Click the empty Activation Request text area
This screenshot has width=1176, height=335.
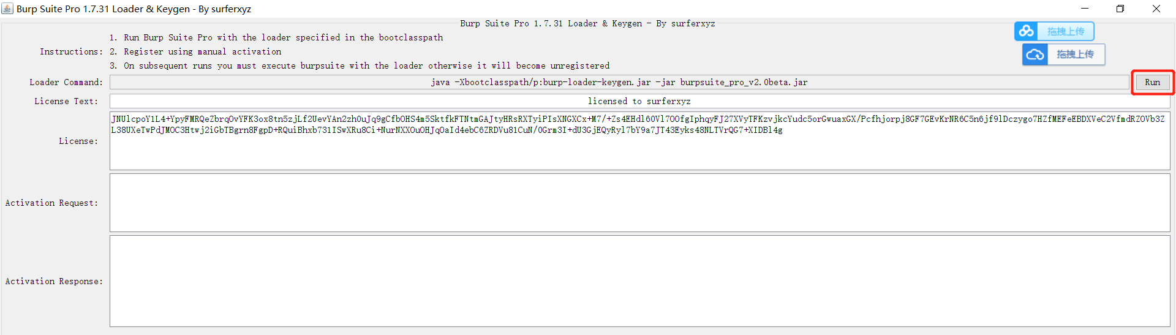[639, 203]
